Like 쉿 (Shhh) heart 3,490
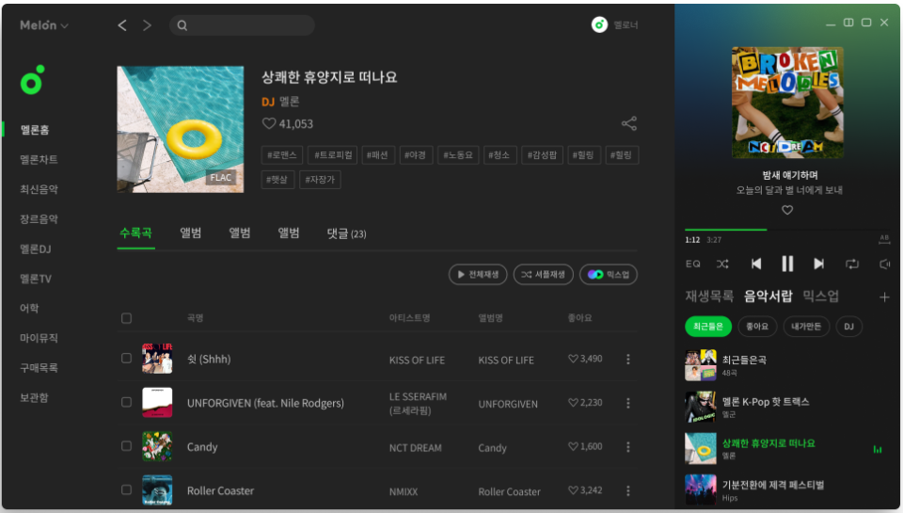 point(573,359)
